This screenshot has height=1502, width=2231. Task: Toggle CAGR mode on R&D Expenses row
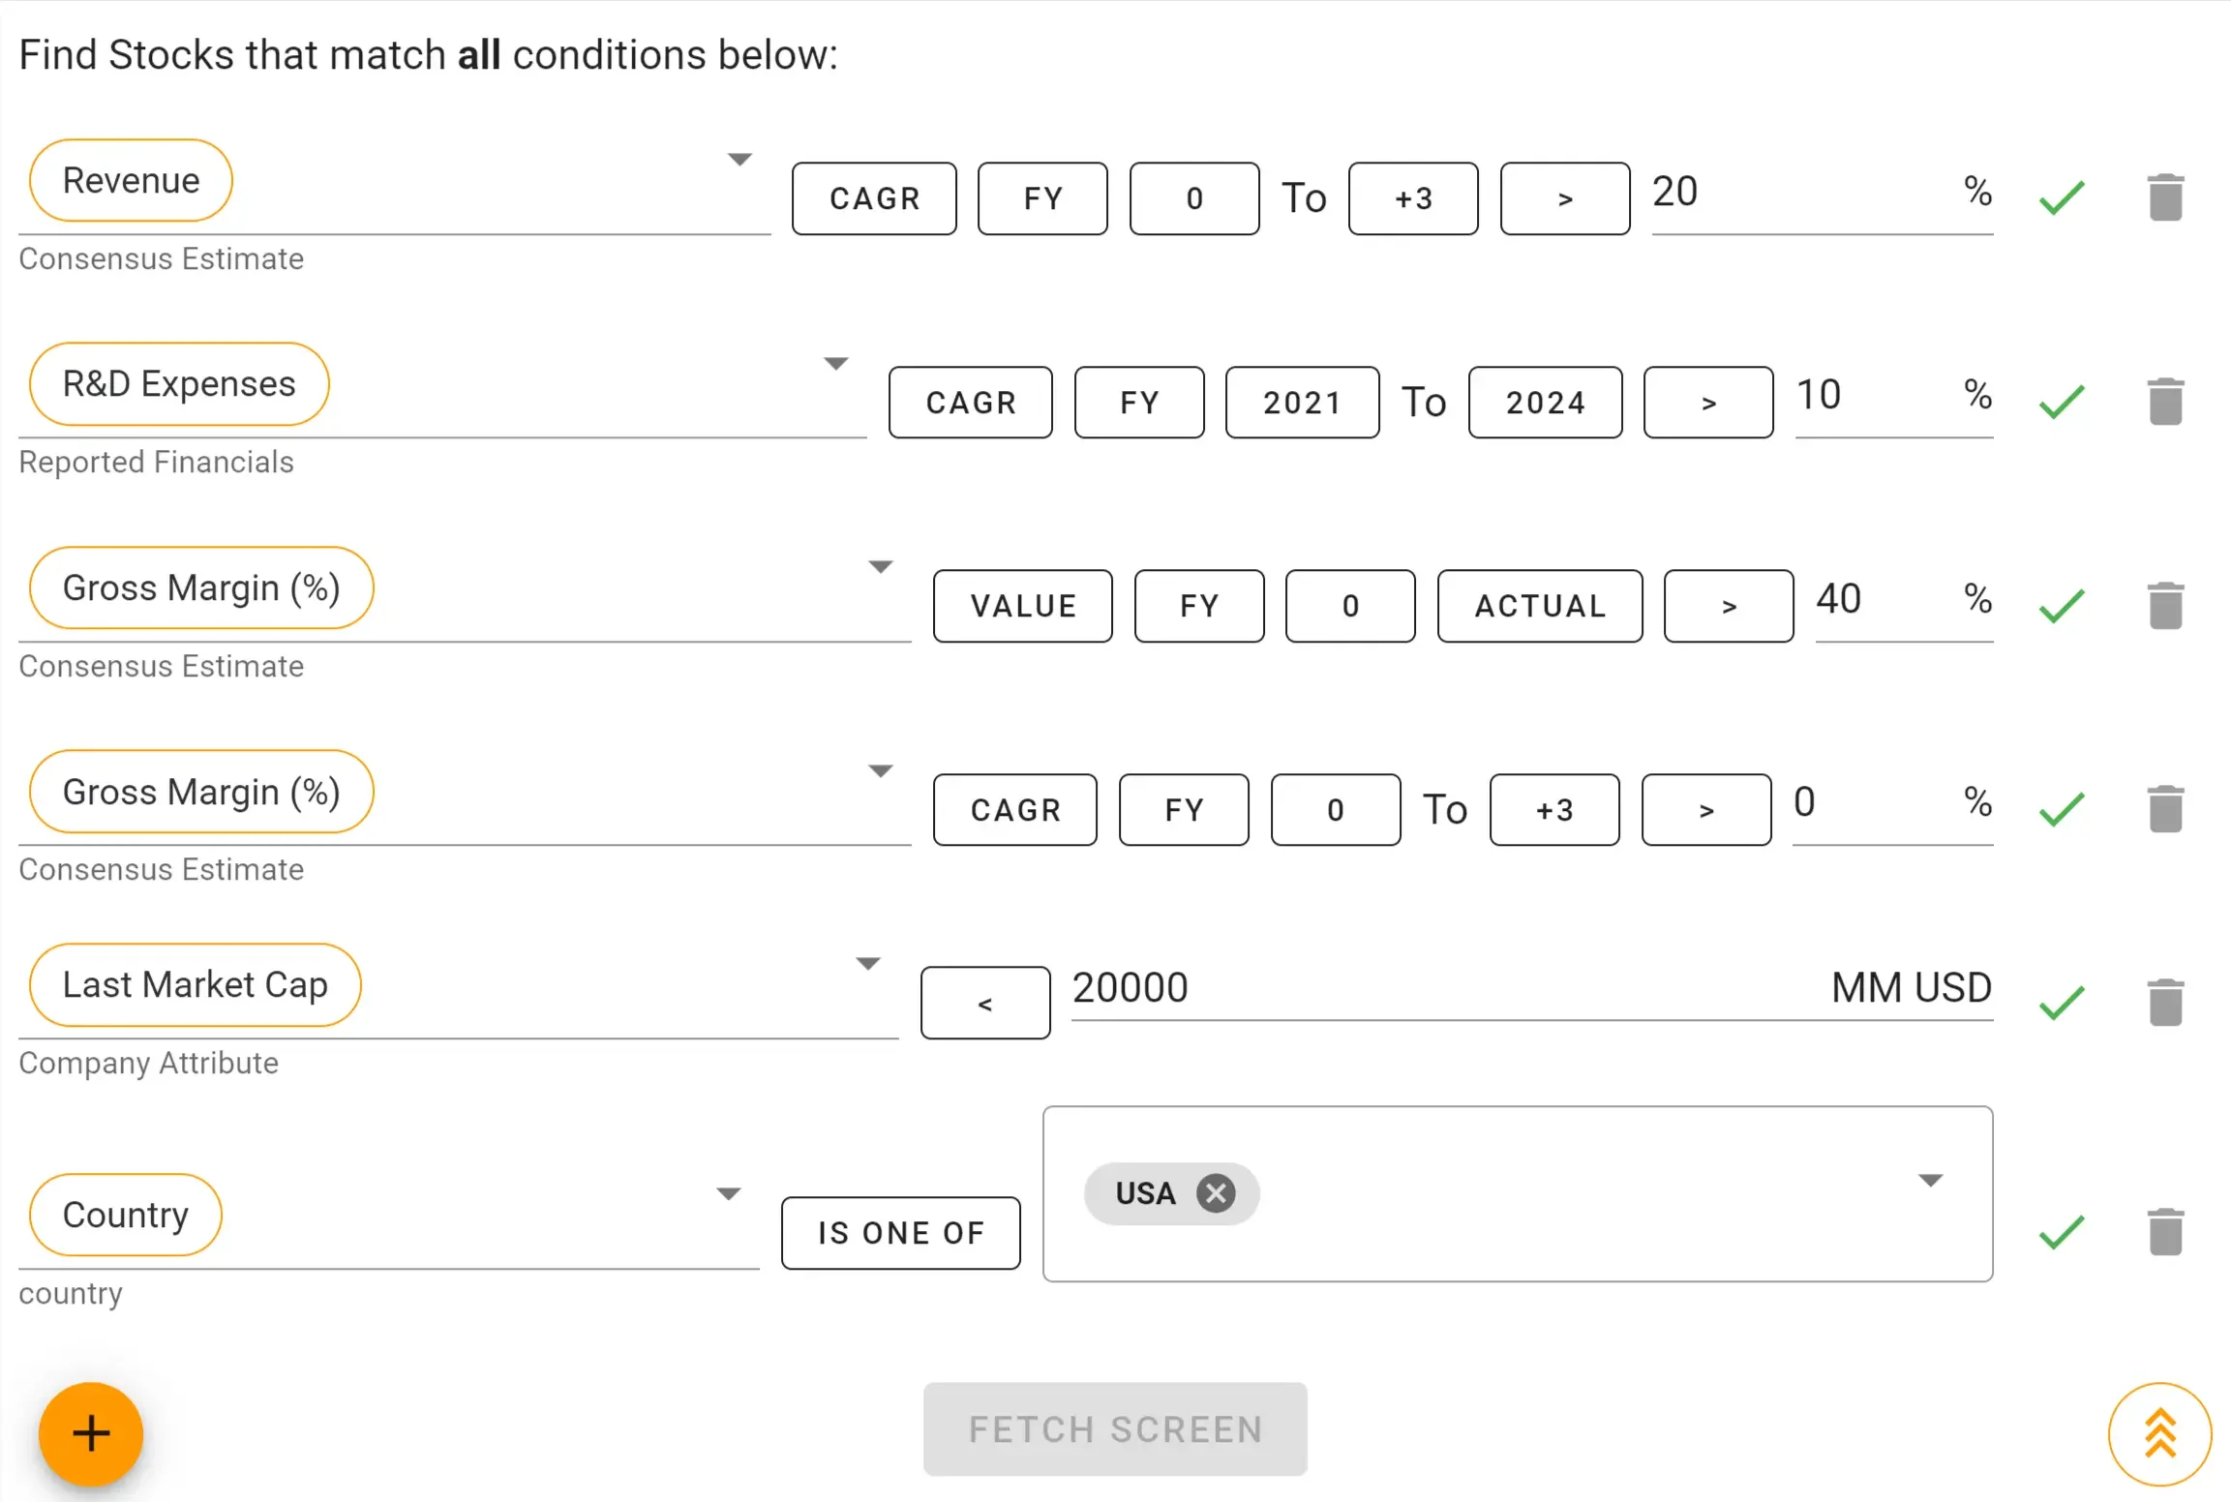click(970, 403)
